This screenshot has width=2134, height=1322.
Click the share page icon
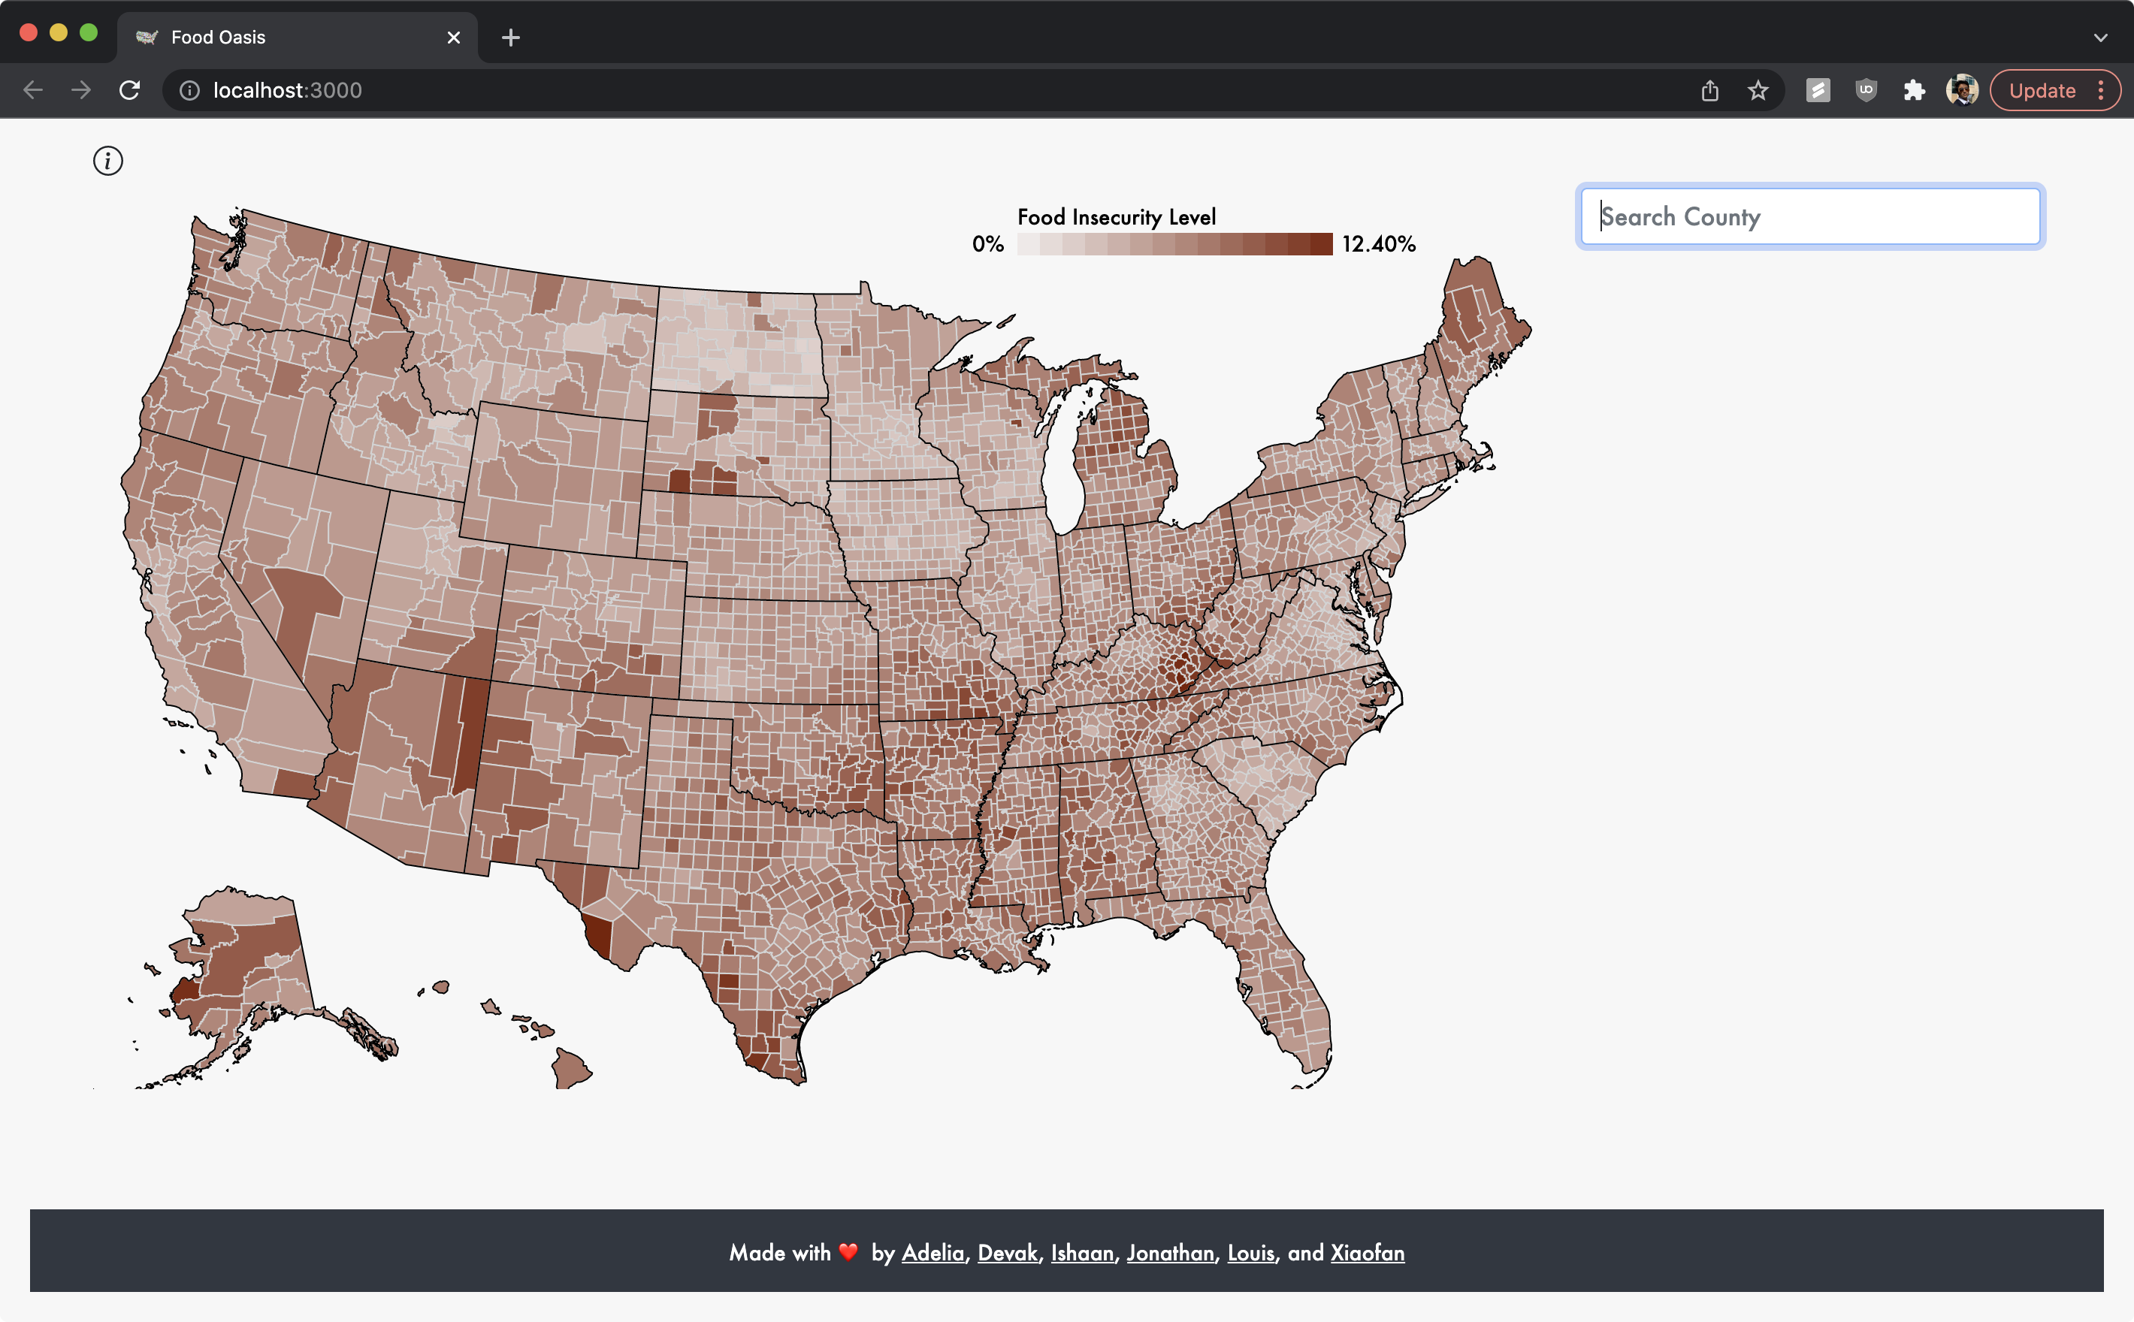click(1709, 90)
